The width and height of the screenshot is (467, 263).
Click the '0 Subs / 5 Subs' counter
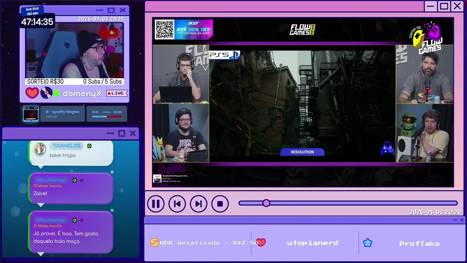coord(103,81)
